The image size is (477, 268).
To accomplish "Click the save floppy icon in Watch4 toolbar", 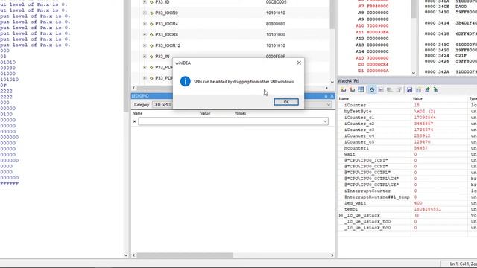I will pos(409,89).
